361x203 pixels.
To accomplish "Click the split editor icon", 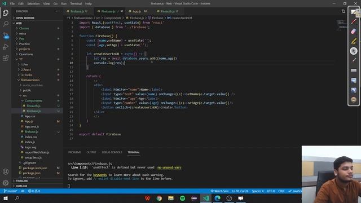I will coord(344,11).
